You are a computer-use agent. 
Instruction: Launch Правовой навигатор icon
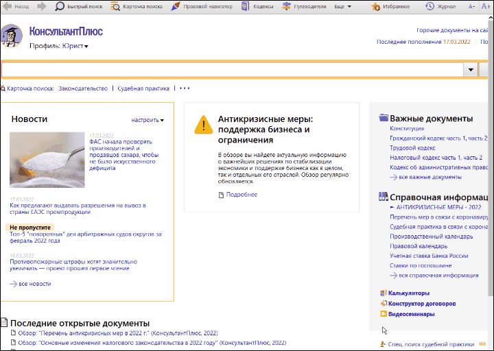[176, 6]
